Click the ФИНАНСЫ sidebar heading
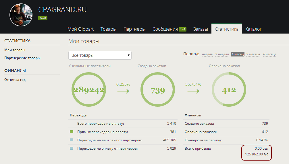 click(x=15, y=71)
